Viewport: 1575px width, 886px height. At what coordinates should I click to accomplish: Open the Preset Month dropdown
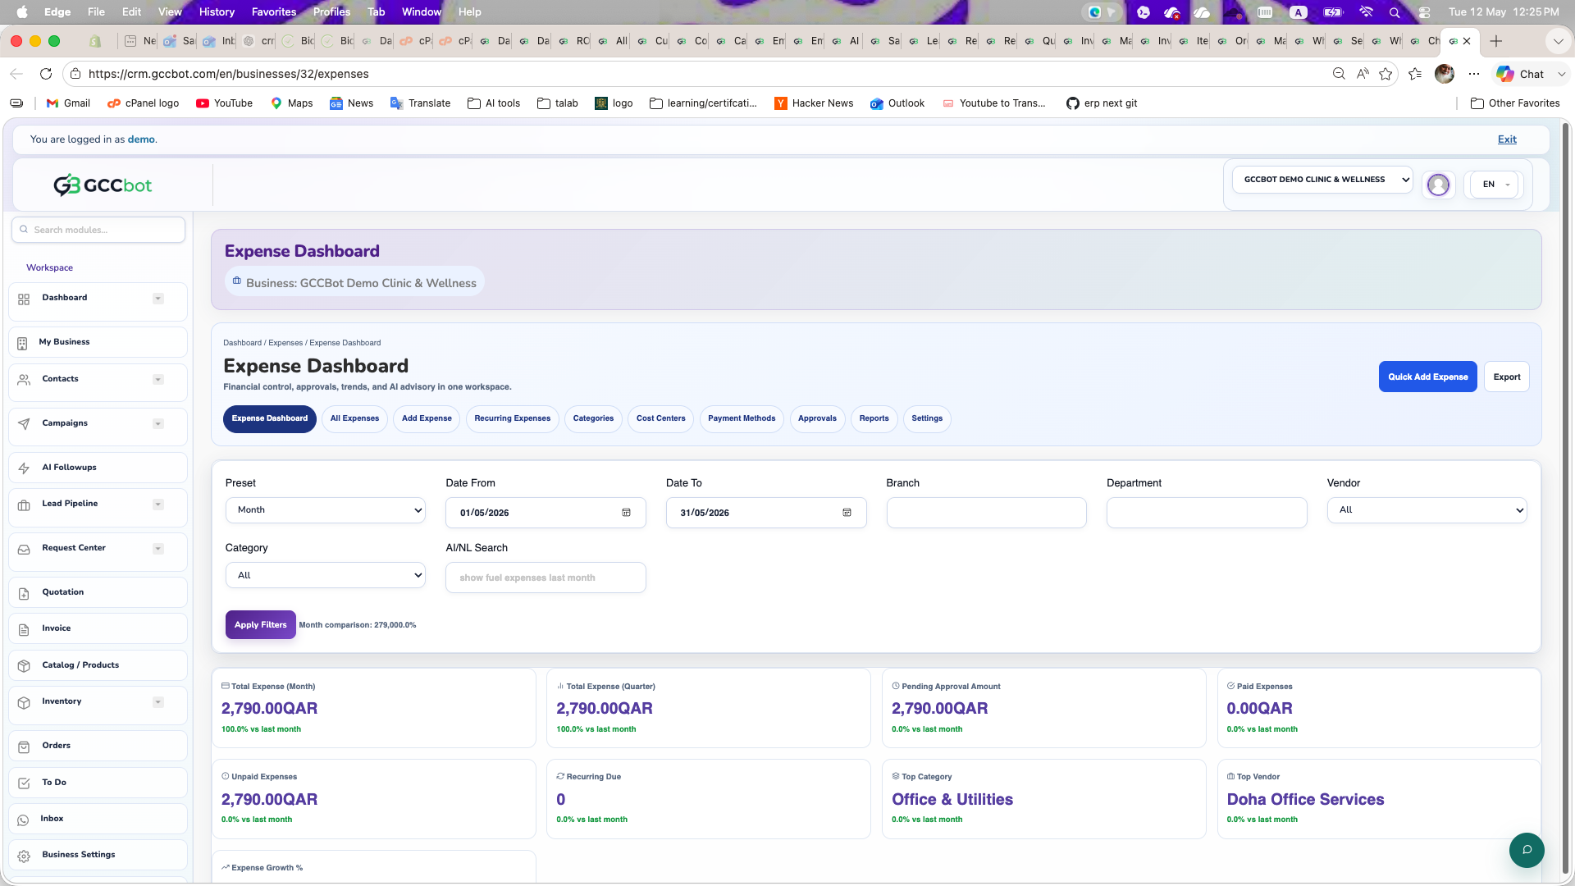[326, 510]
